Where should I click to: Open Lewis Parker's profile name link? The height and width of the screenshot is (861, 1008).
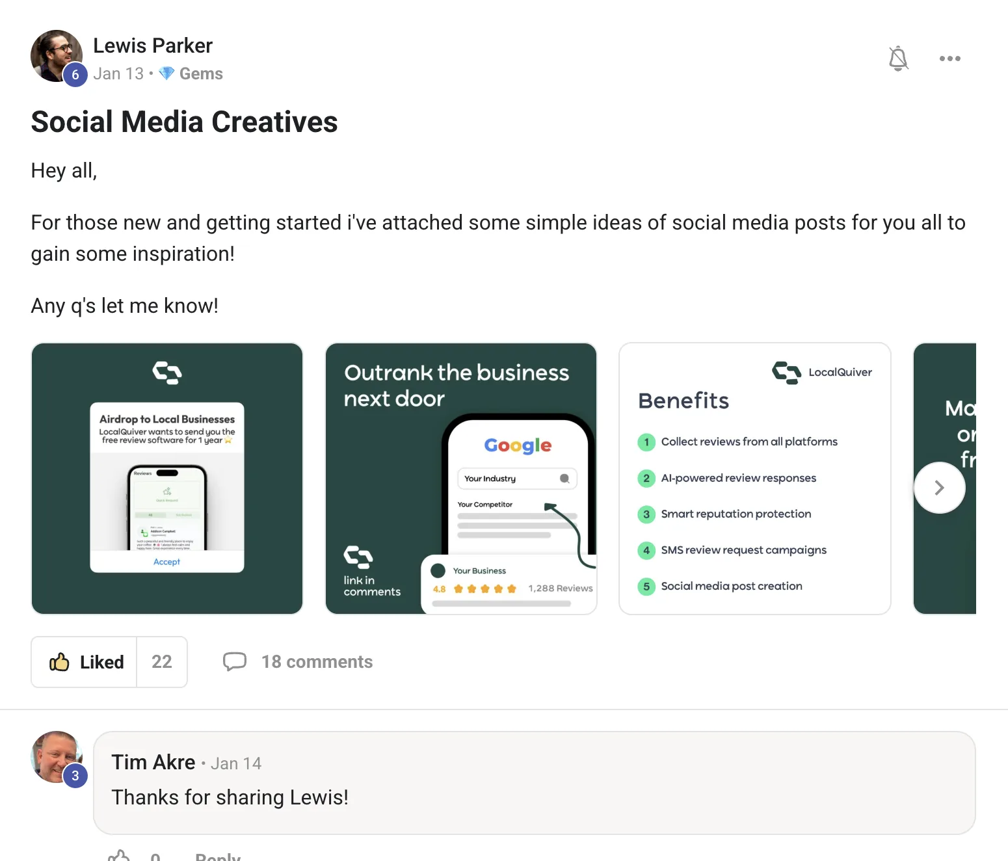[x=153, y=46]
